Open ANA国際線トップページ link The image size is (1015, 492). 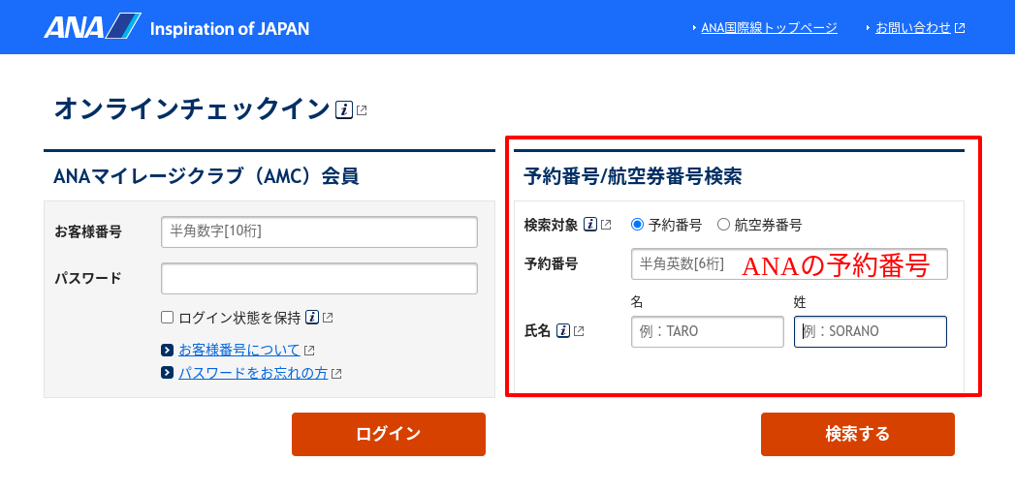click(769, 28)
